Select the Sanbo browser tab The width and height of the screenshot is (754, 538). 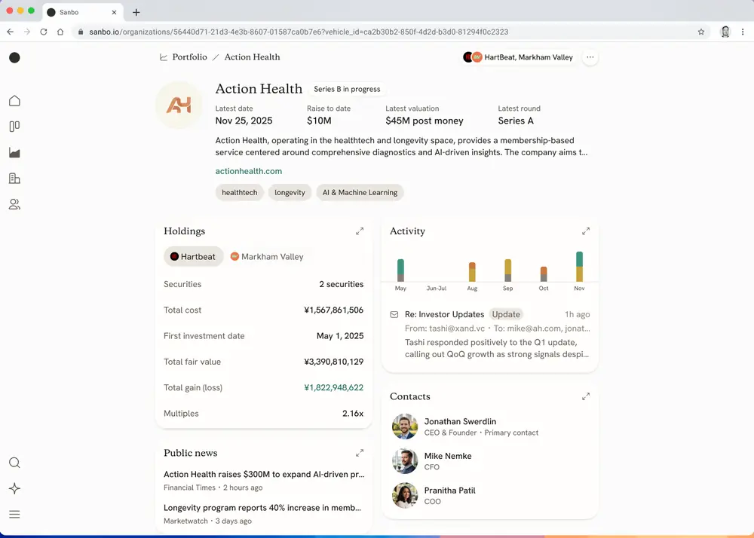(83, 13)
